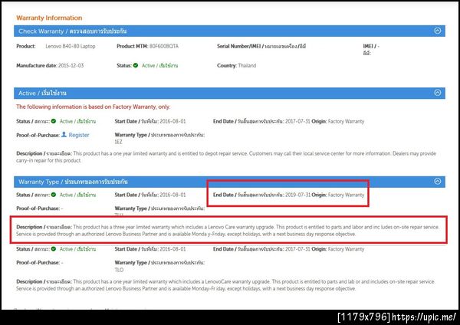Screen dimensions: 460x325
Task: Select warranty type code 1EZ
Action: [x=118, y=142]
